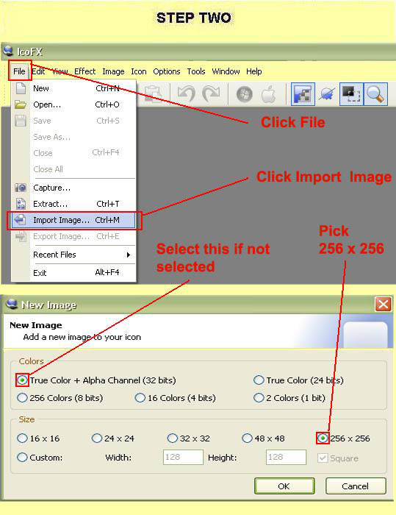This screenshot has width=396, height=515.
Task: Close the New Image dialog
Action: [384, 304]
